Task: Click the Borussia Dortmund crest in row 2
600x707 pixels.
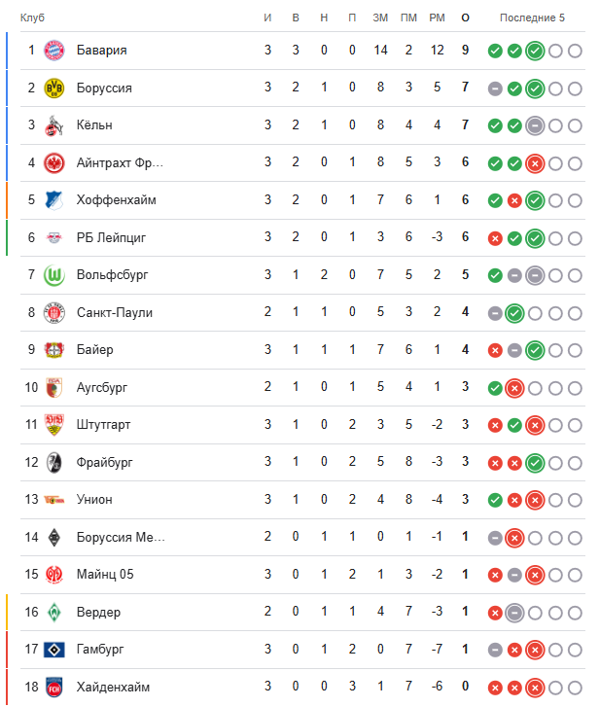Action: (53, 88)
